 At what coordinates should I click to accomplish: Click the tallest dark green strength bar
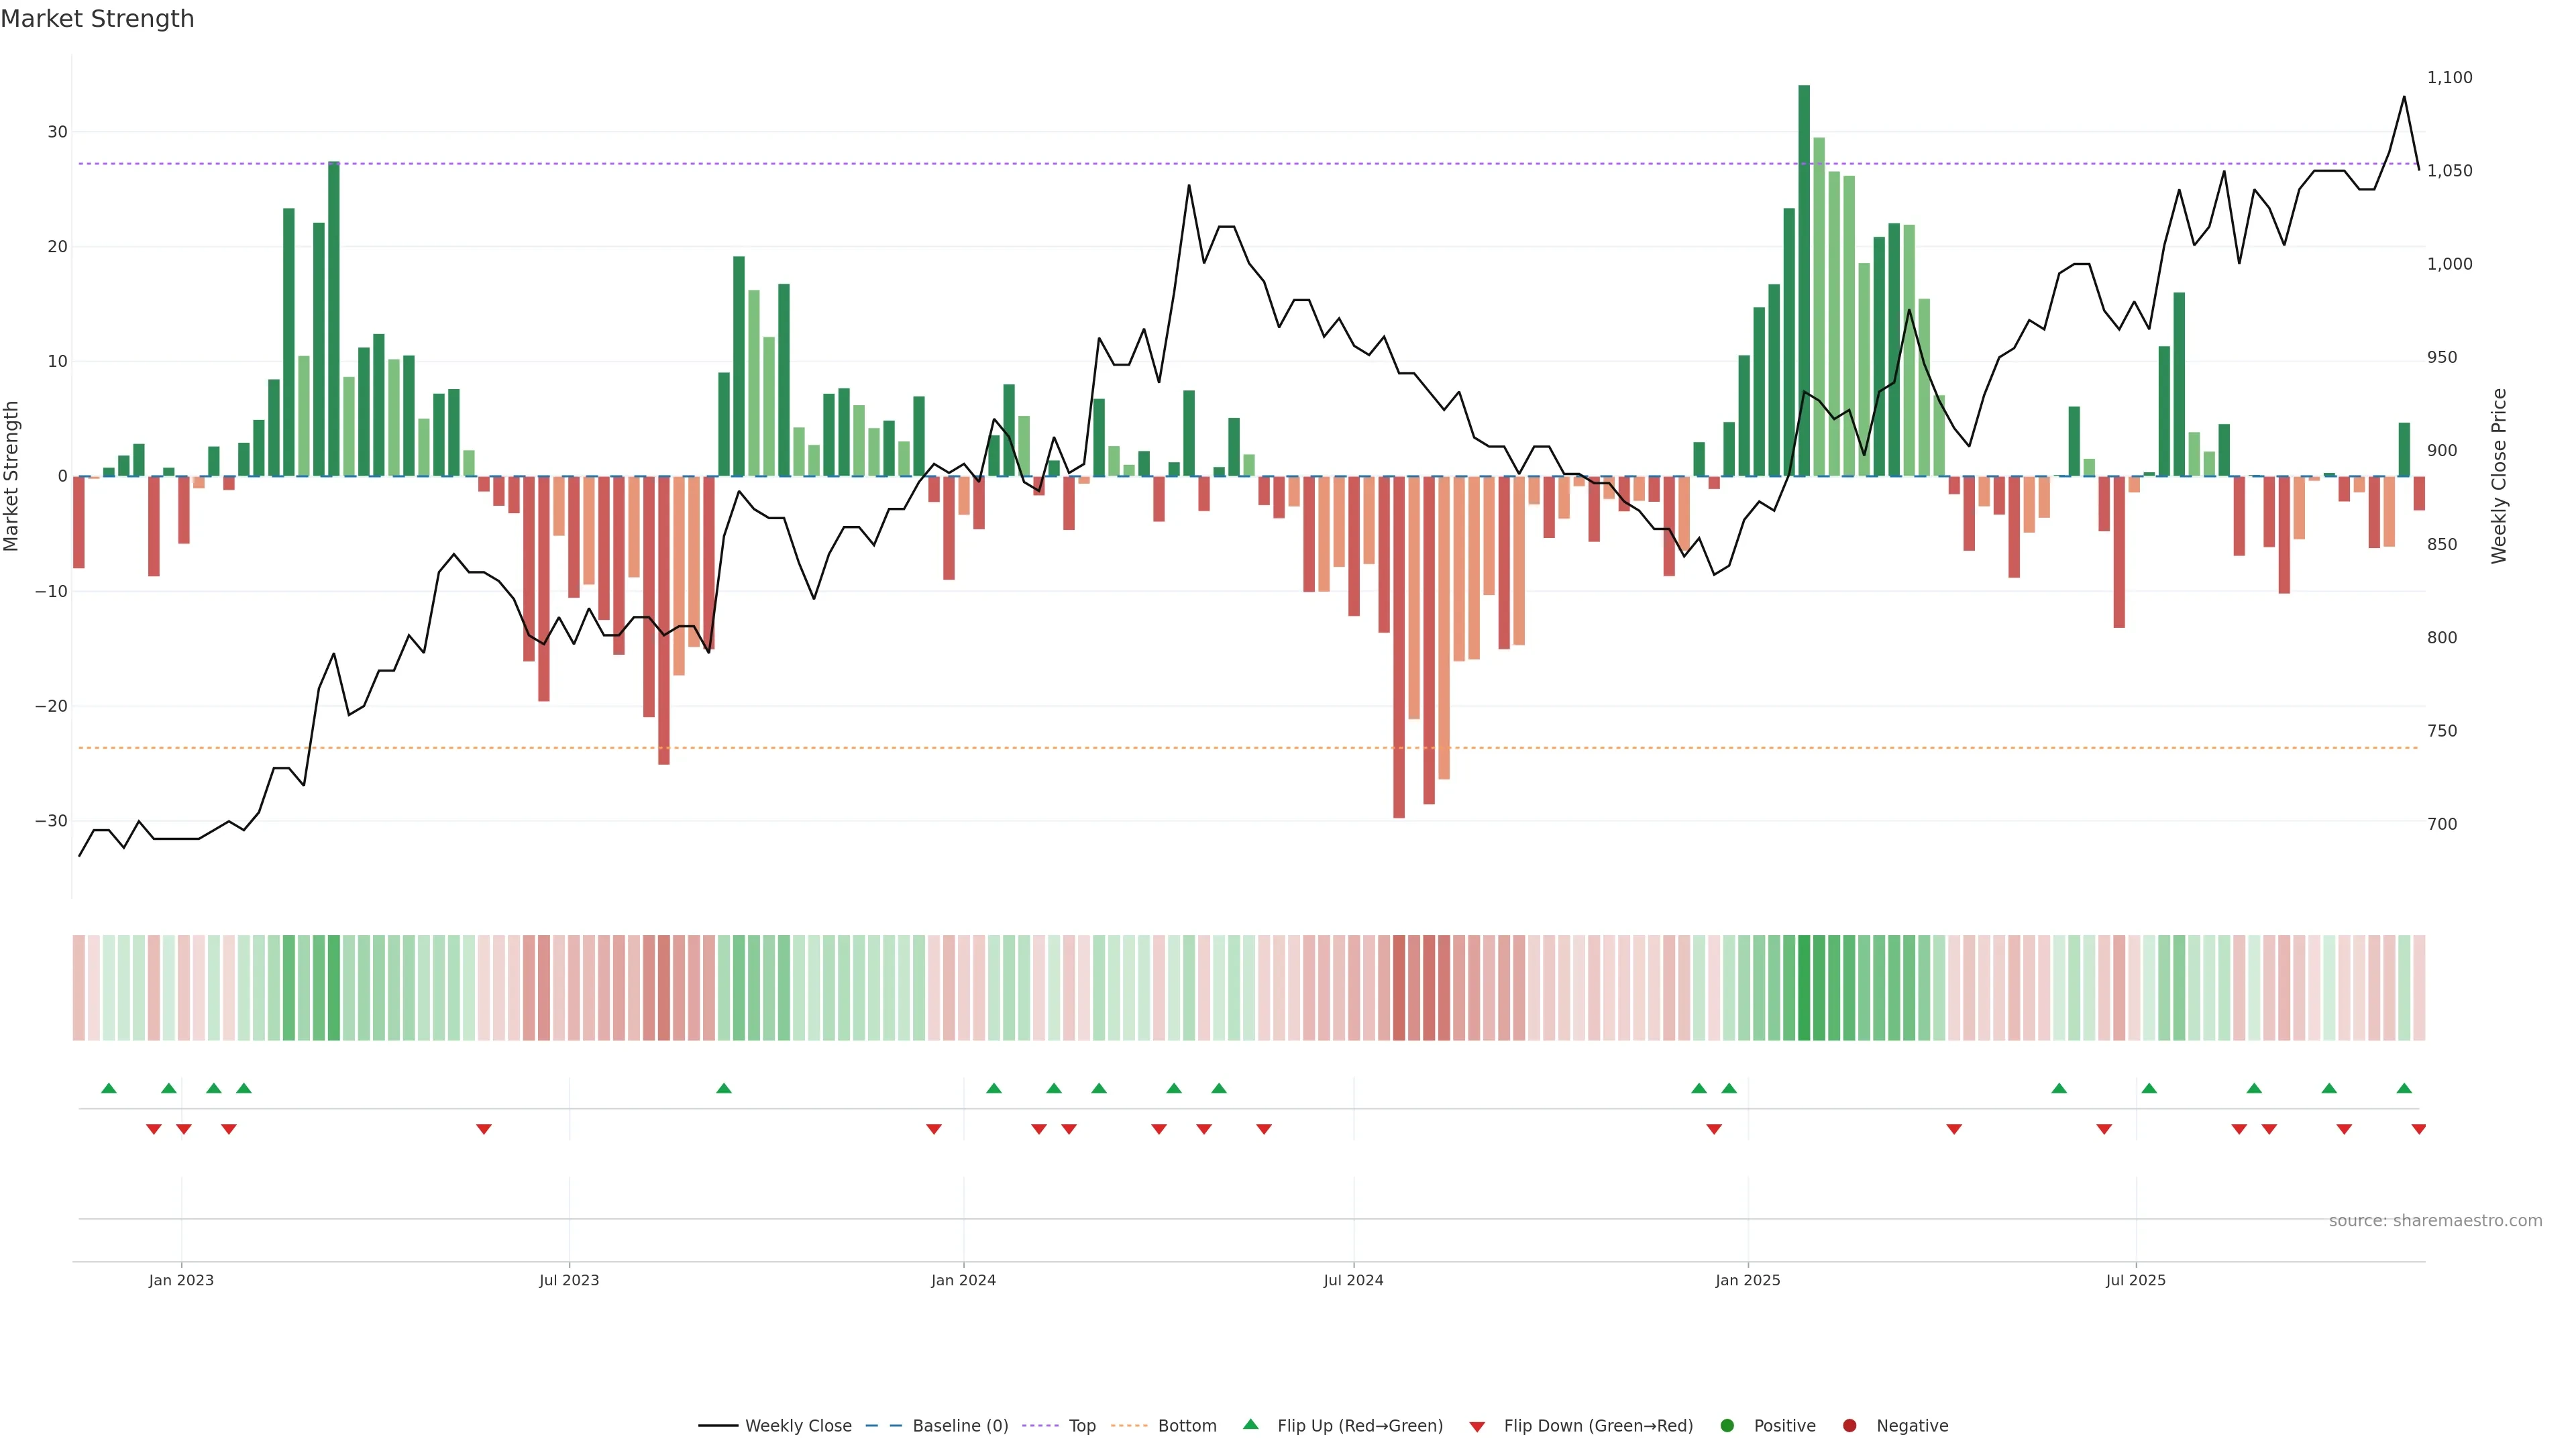pyautogui.click(x=1804, y=280)
